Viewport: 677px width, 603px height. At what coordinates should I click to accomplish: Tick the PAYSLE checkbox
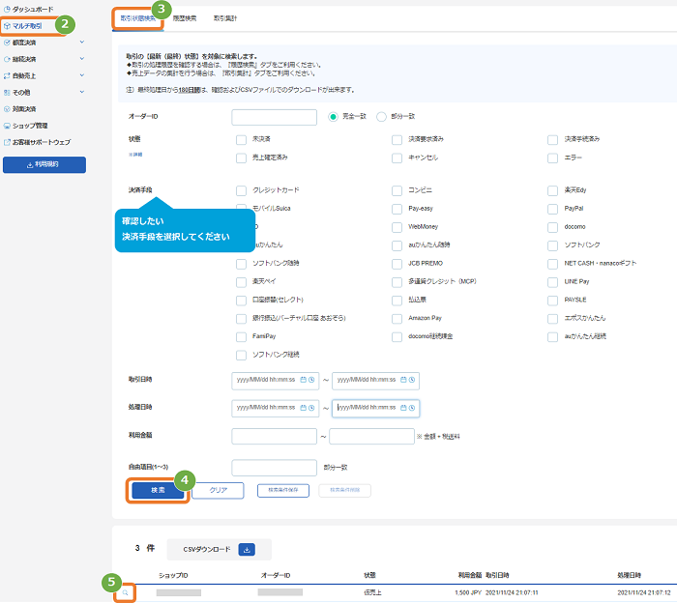tap(552, 301)
